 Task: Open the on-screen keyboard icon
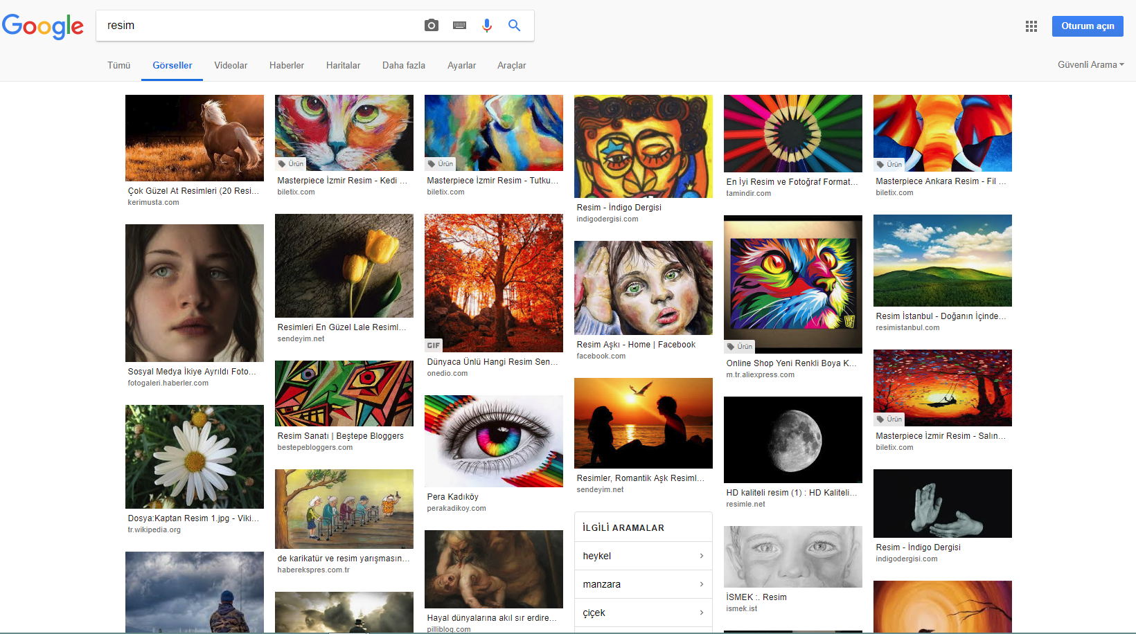tap(459, 26)
